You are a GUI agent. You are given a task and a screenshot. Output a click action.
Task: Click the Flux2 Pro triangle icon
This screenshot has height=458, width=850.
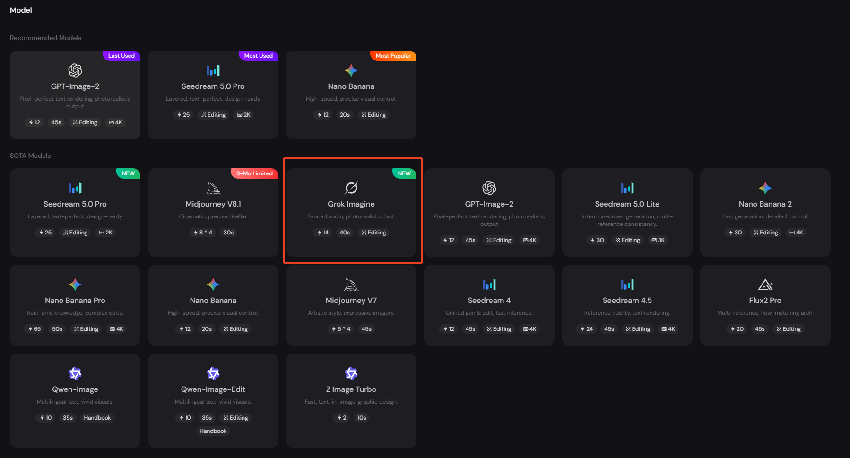pos(765,285)
